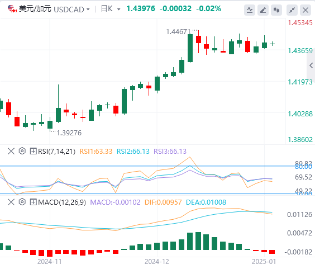Click the RSI(7,14,21) indicator label

click(56, 152)
